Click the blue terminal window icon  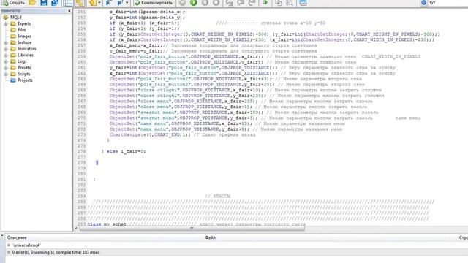point(303,3)
